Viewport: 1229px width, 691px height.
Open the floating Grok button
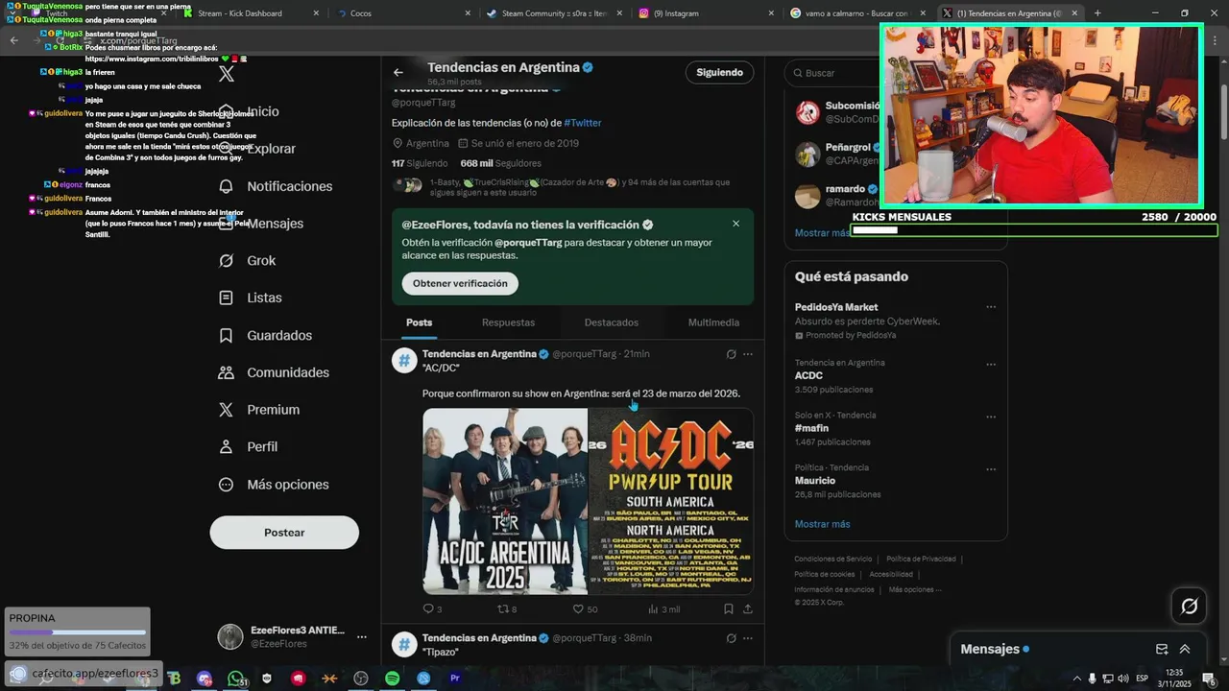pos(1189,606)
